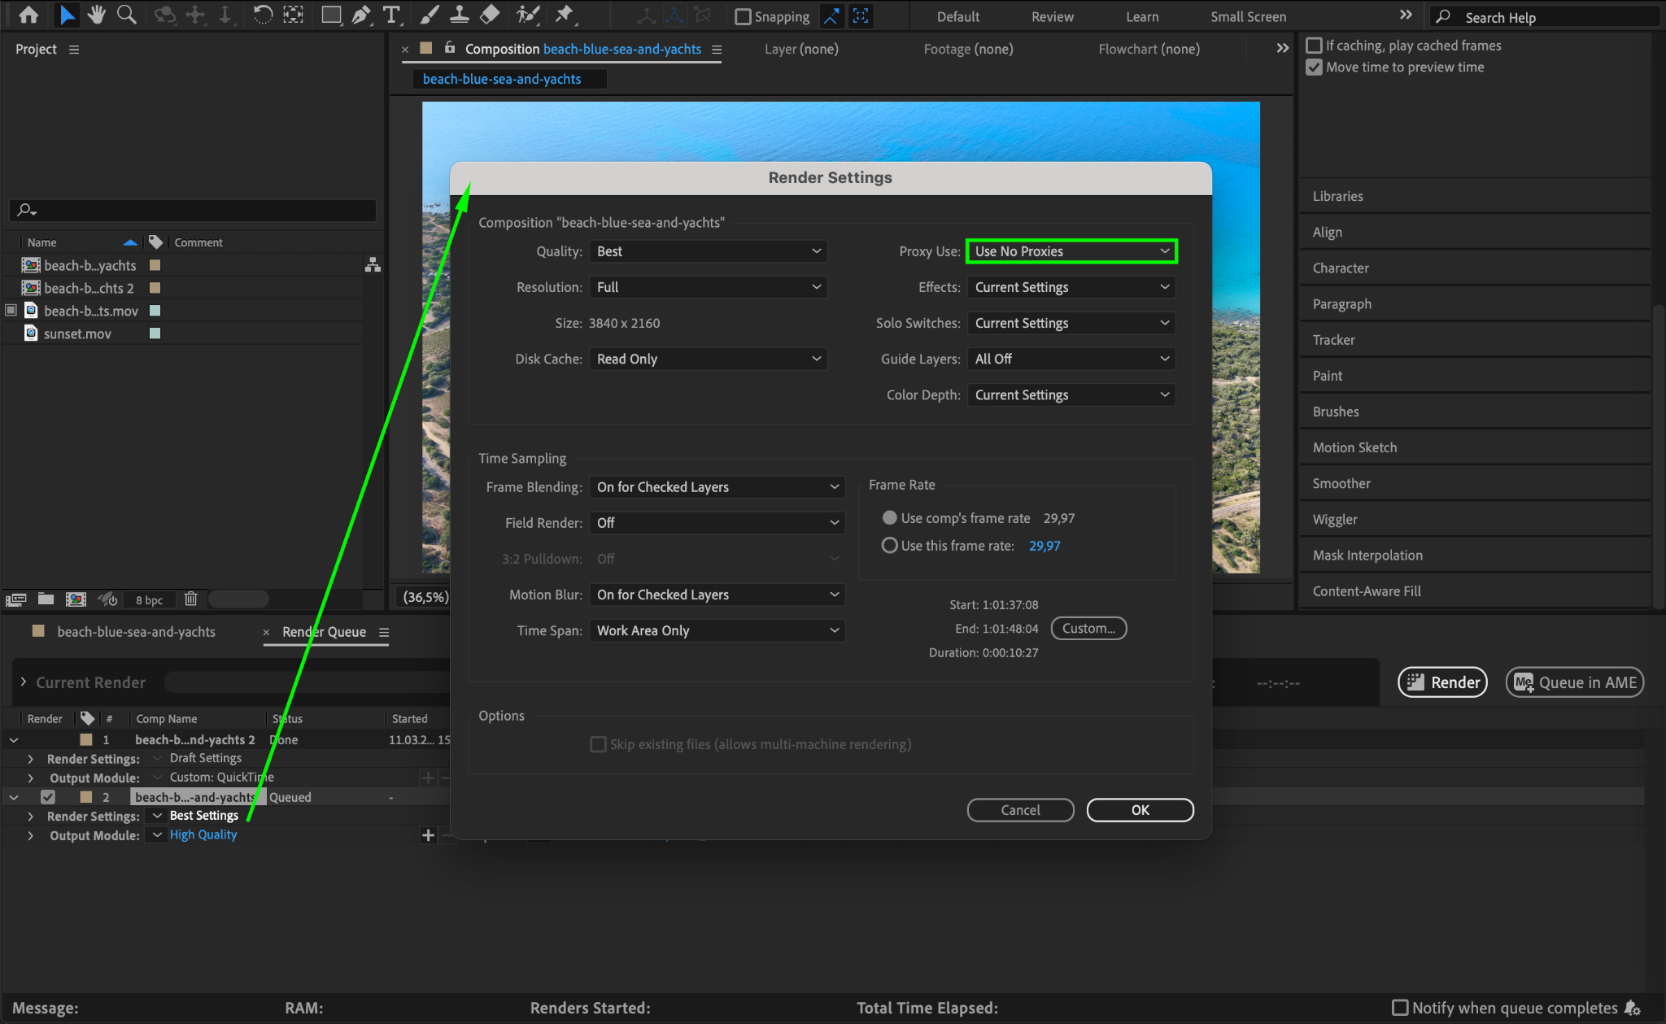Select the Rectangle shape tool

click(330, 15)
